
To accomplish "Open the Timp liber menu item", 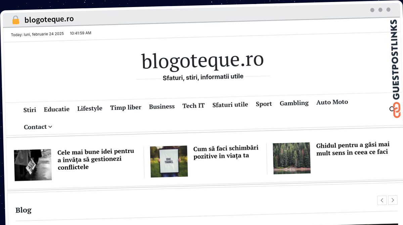I will 126,107.
